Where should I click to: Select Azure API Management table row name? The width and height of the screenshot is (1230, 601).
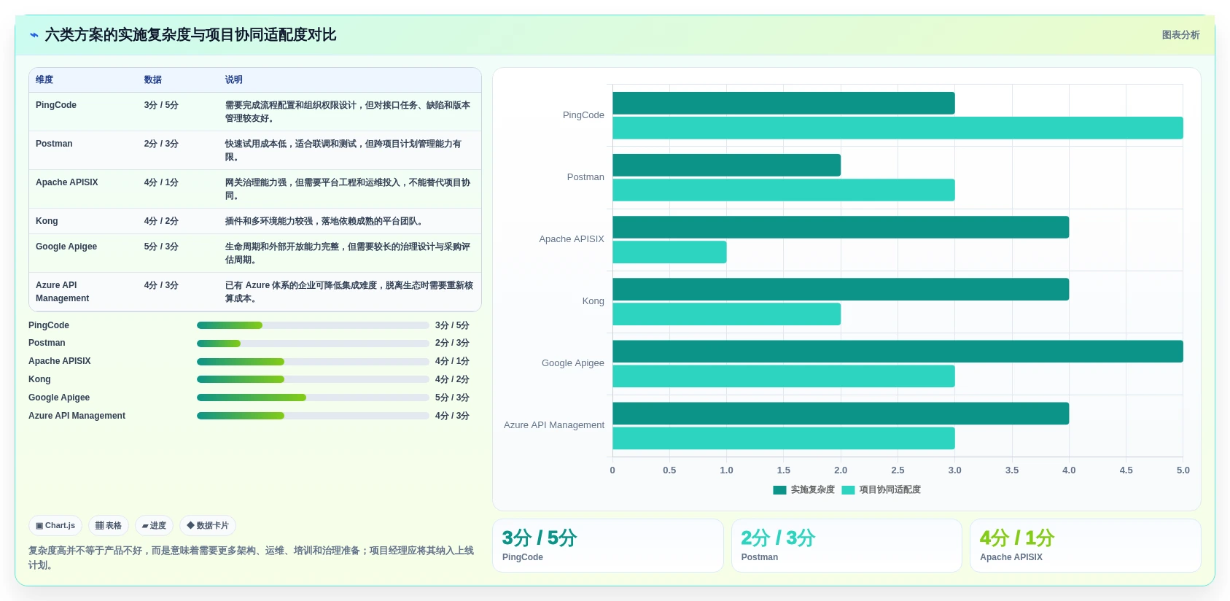click(x=63, y=292)
